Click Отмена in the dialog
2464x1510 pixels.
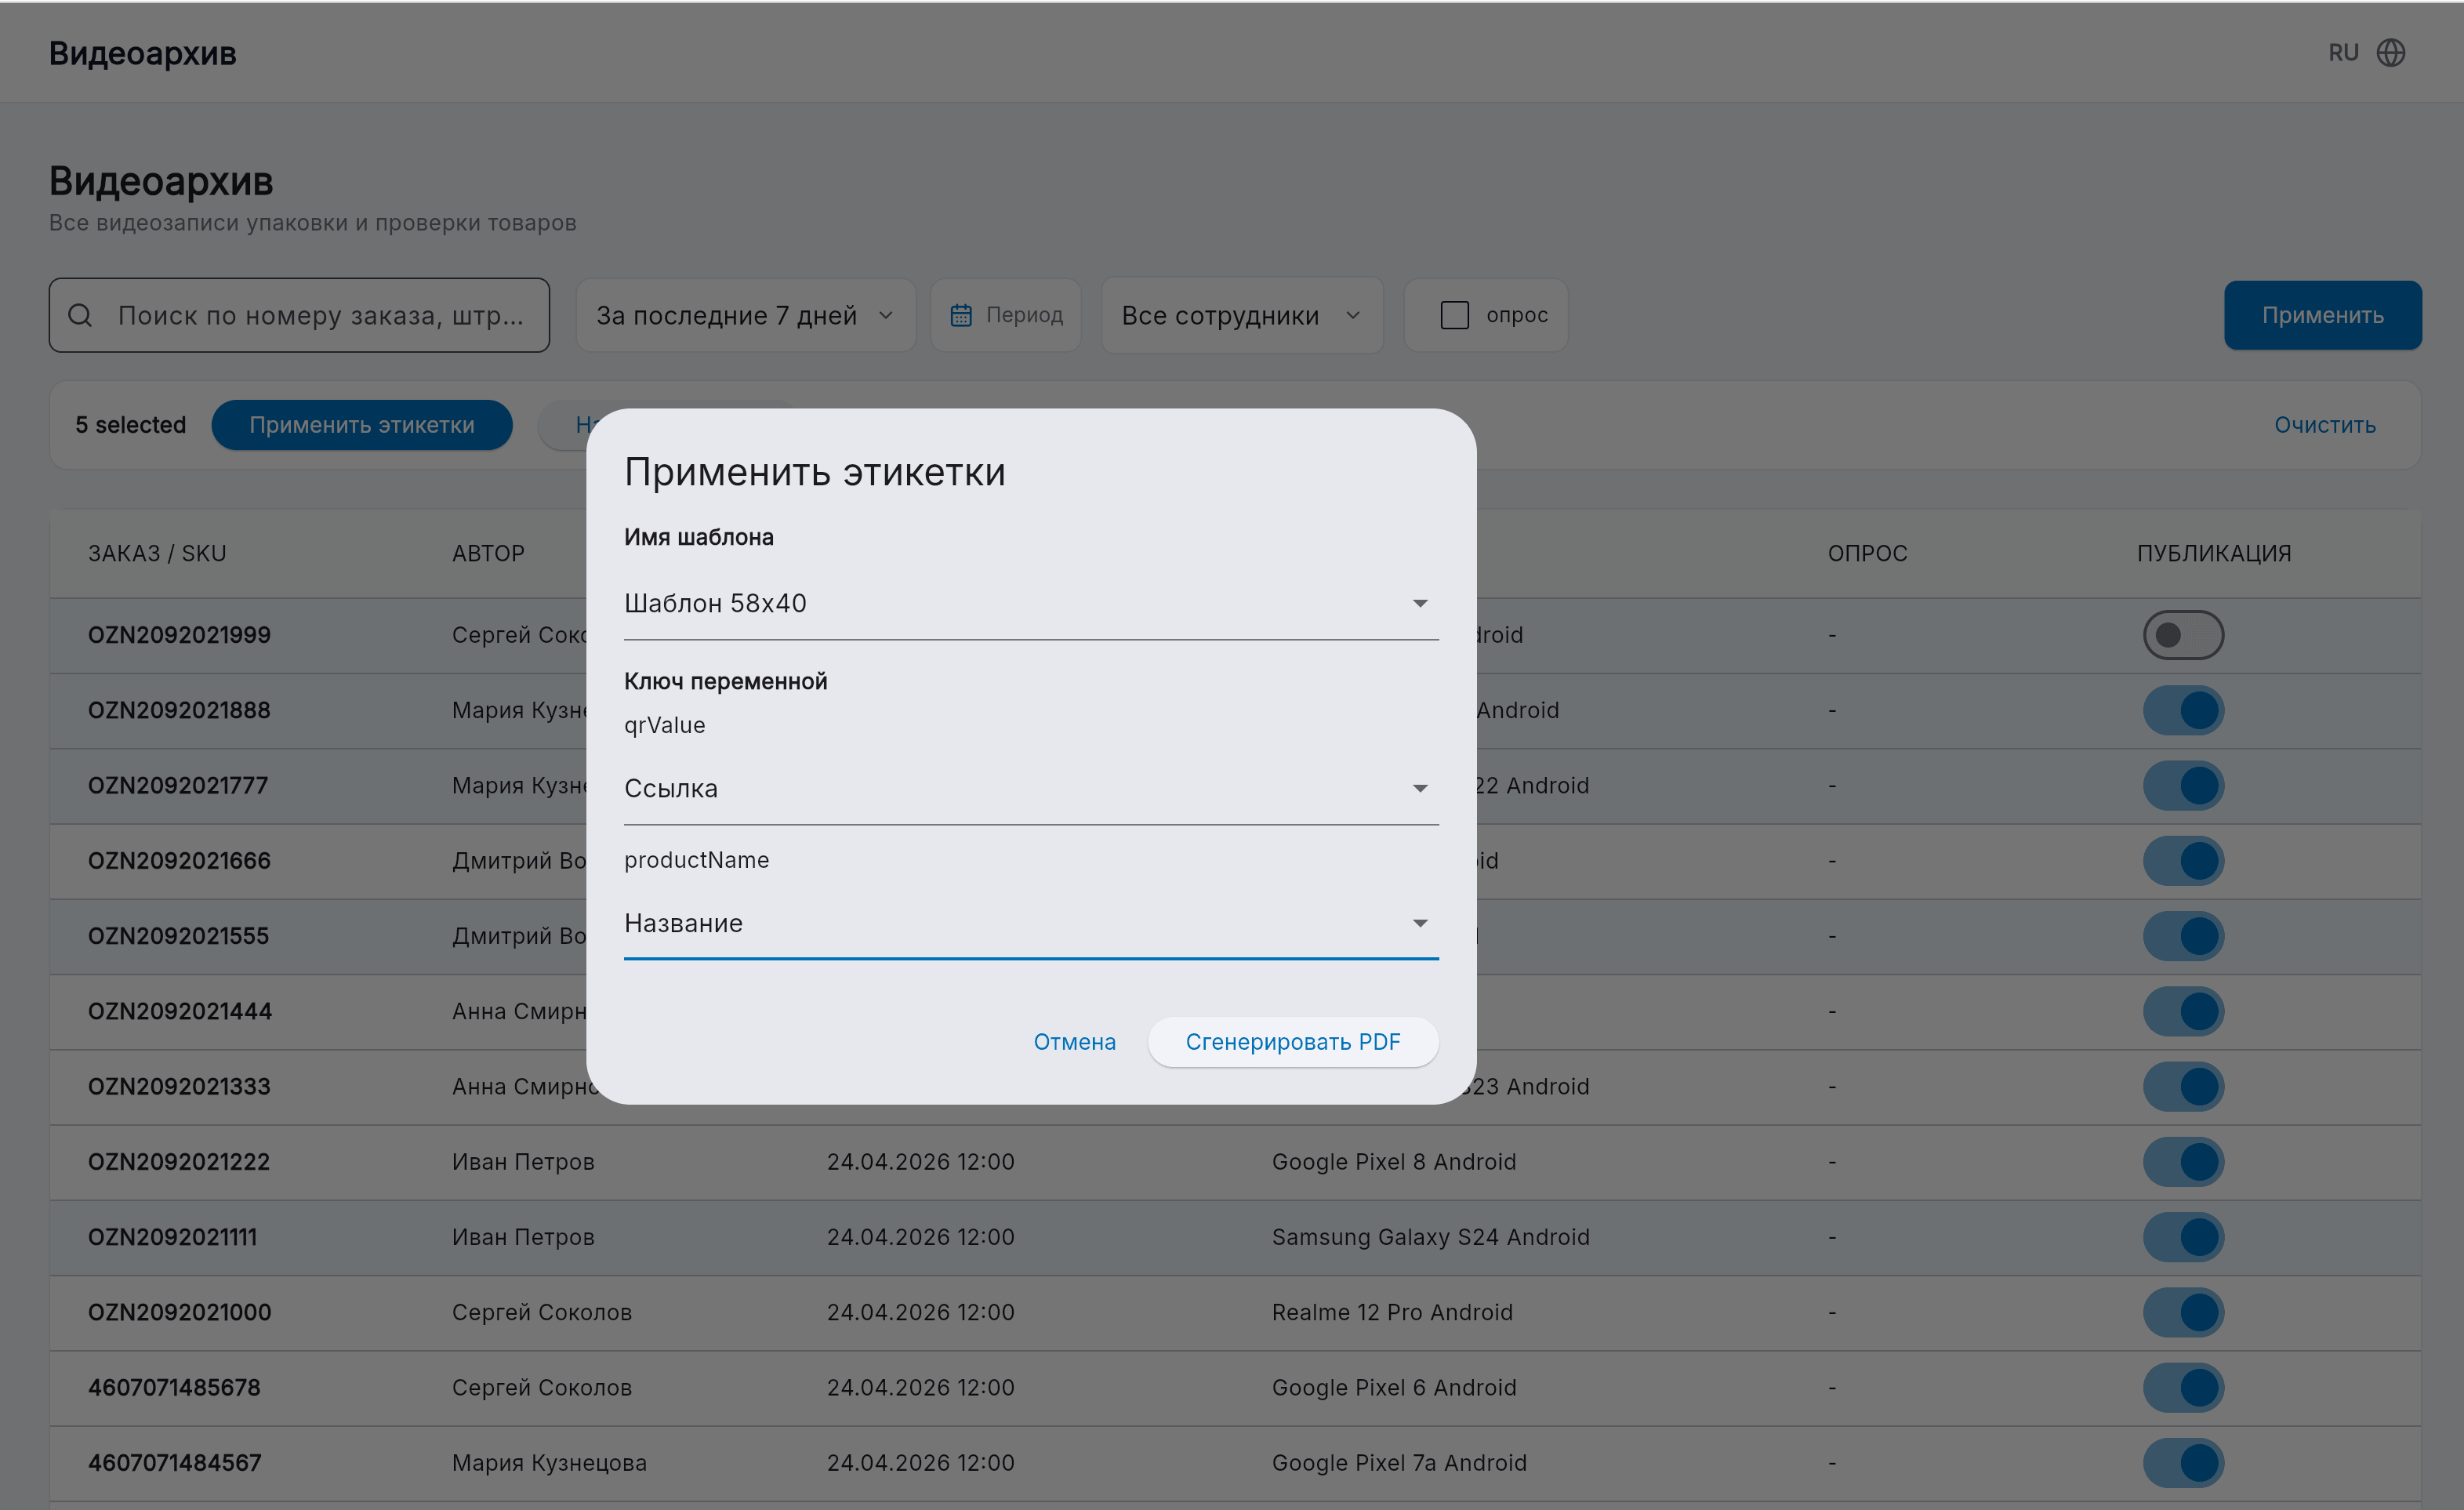tap(1074, 1042)
